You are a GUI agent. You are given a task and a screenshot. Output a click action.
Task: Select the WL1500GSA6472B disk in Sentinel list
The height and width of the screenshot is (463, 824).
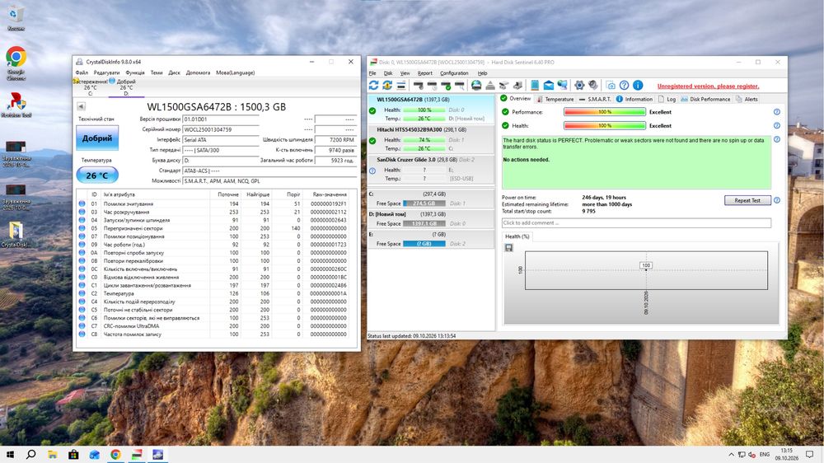tap(431, 109)
